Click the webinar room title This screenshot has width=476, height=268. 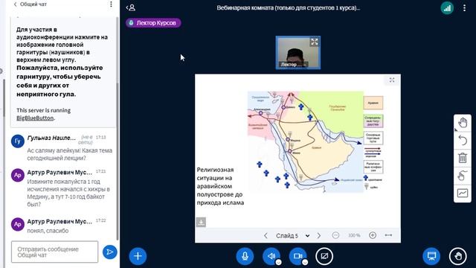[x=289, y=7]
